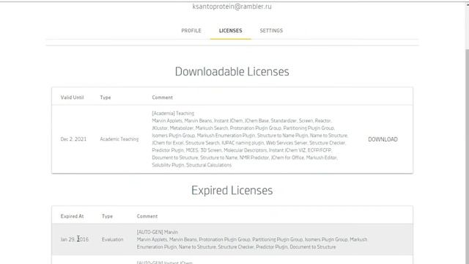Select the 'Evaluation' type cell

coord(112,240)
